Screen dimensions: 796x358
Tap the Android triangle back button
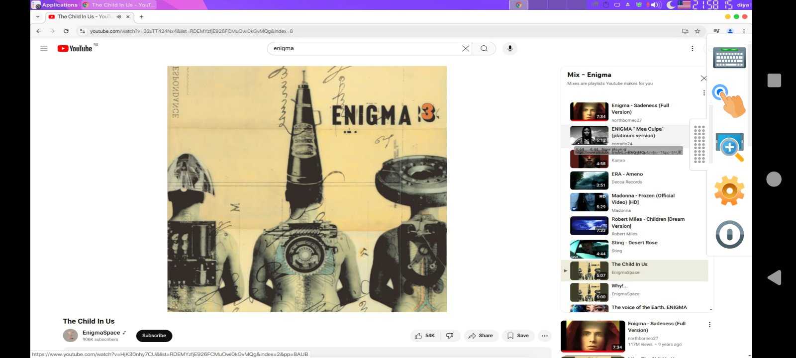click(x=774, y=277)
